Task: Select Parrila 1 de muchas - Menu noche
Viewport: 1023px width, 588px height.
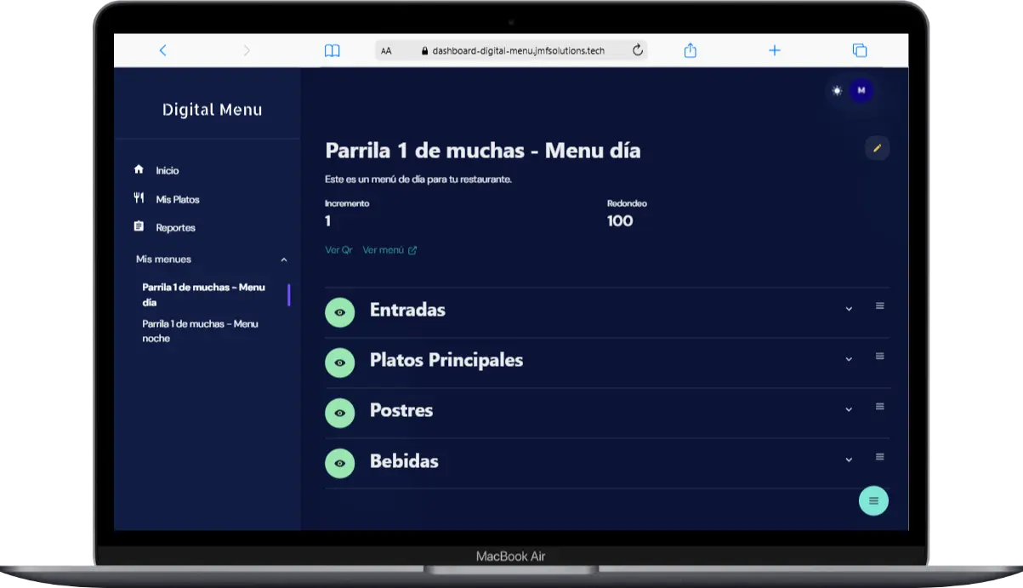Action: [200, 331]
